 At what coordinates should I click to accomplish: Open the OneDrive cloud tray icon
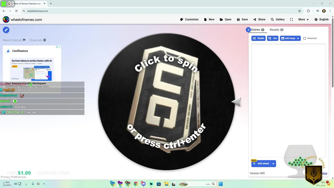coord(38,184)
